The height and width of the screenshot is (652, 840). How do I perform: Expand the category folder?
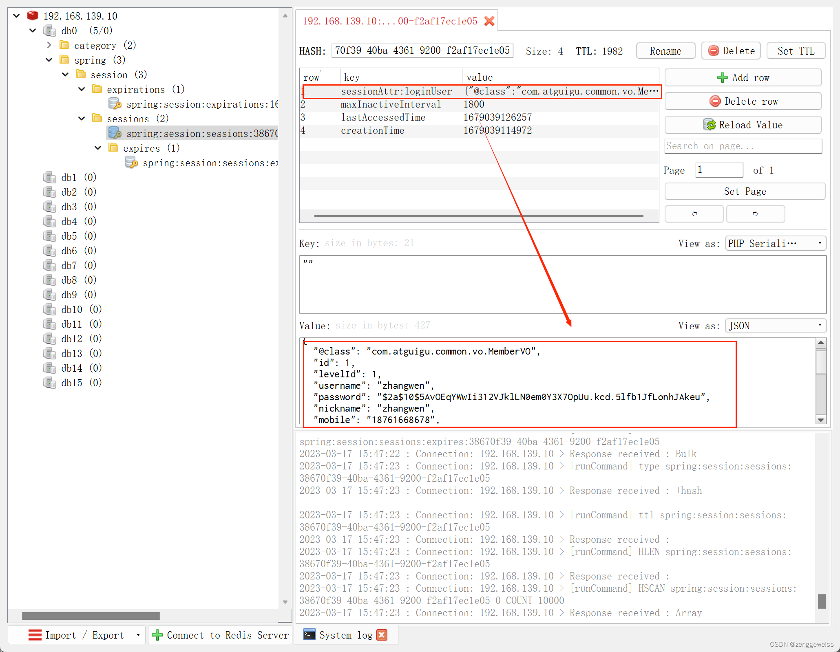tap(49, 45)
